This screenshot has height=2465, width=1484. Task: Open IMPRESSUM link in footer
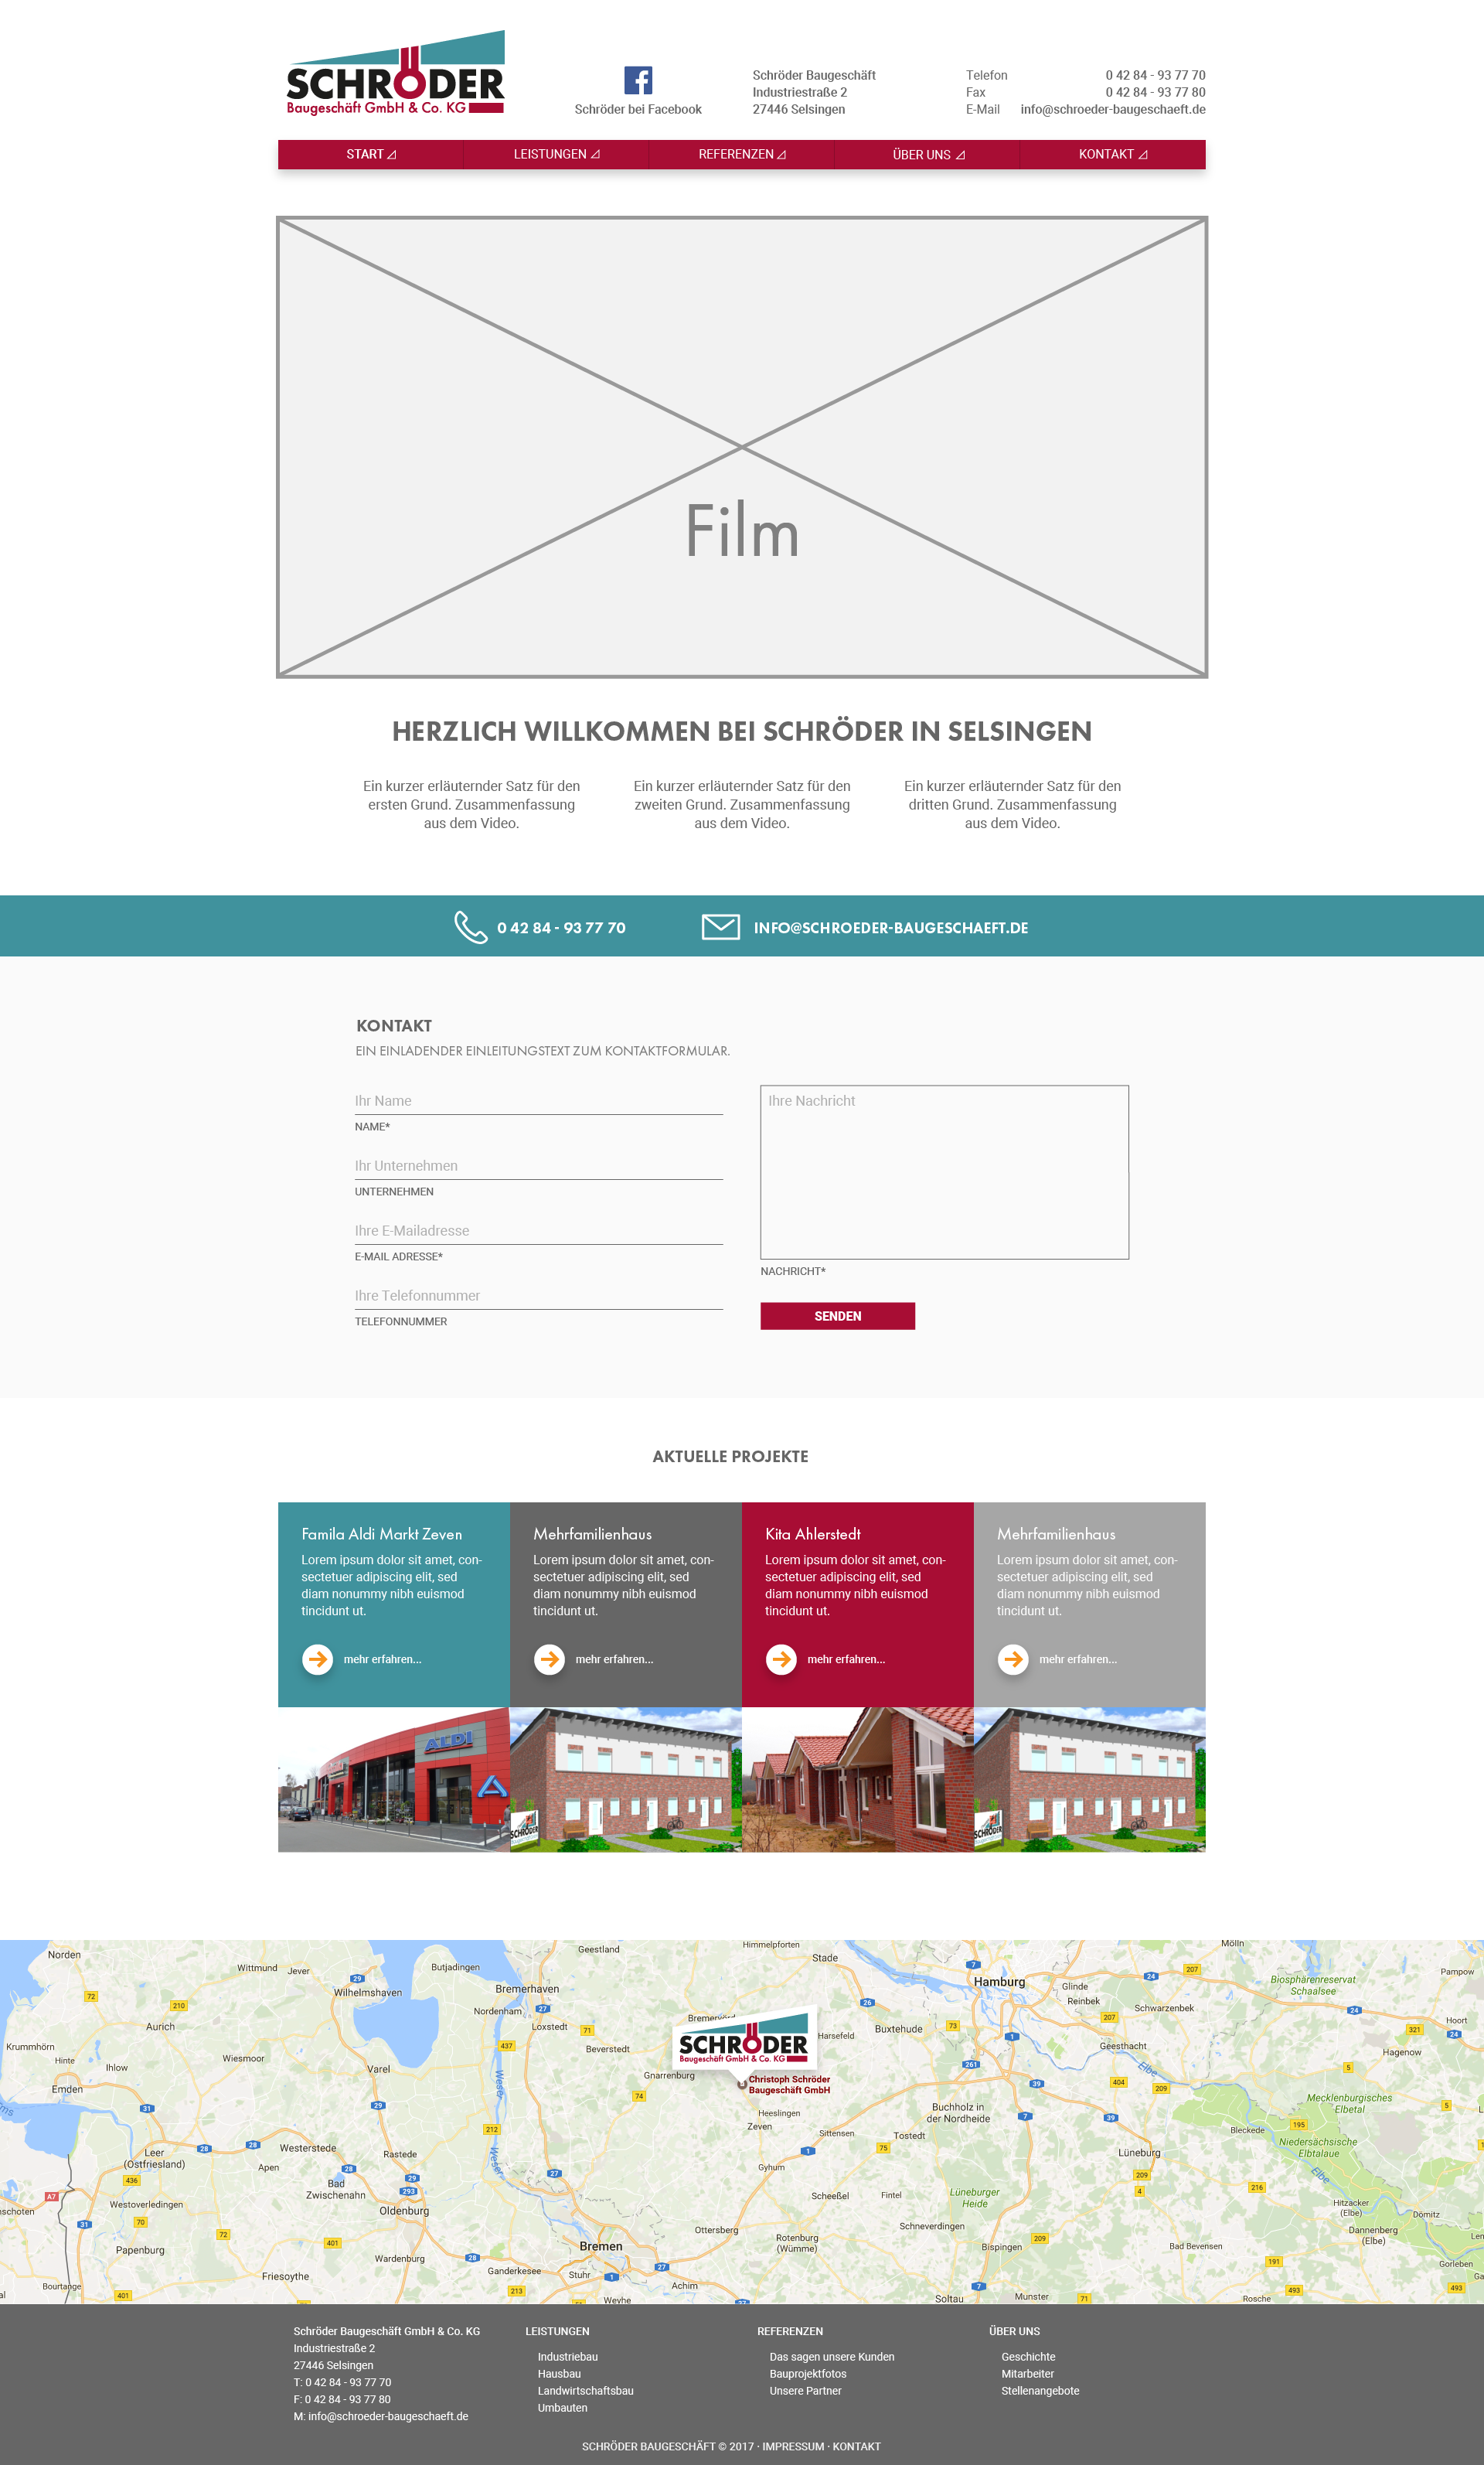click(x=793, y=2446)
